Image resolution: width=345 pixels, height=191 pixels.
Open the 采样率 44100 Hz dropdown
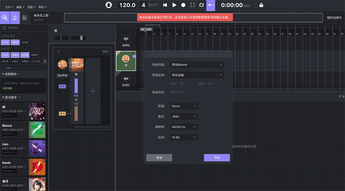click(x=183, y=127)
